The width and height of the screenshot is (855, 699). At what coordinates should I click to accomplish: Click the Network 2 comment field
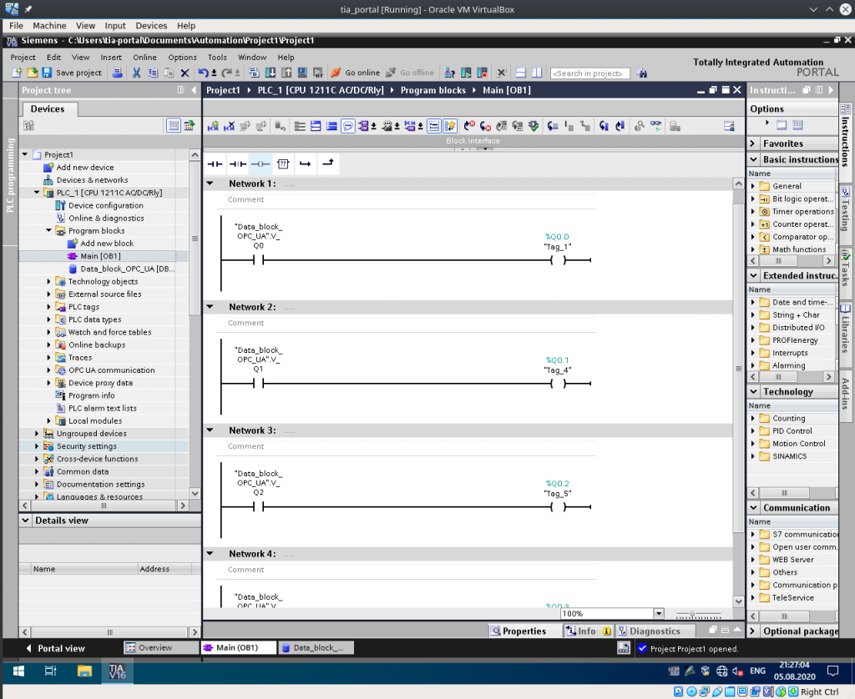pyautogui.click(x=411, y=323)
